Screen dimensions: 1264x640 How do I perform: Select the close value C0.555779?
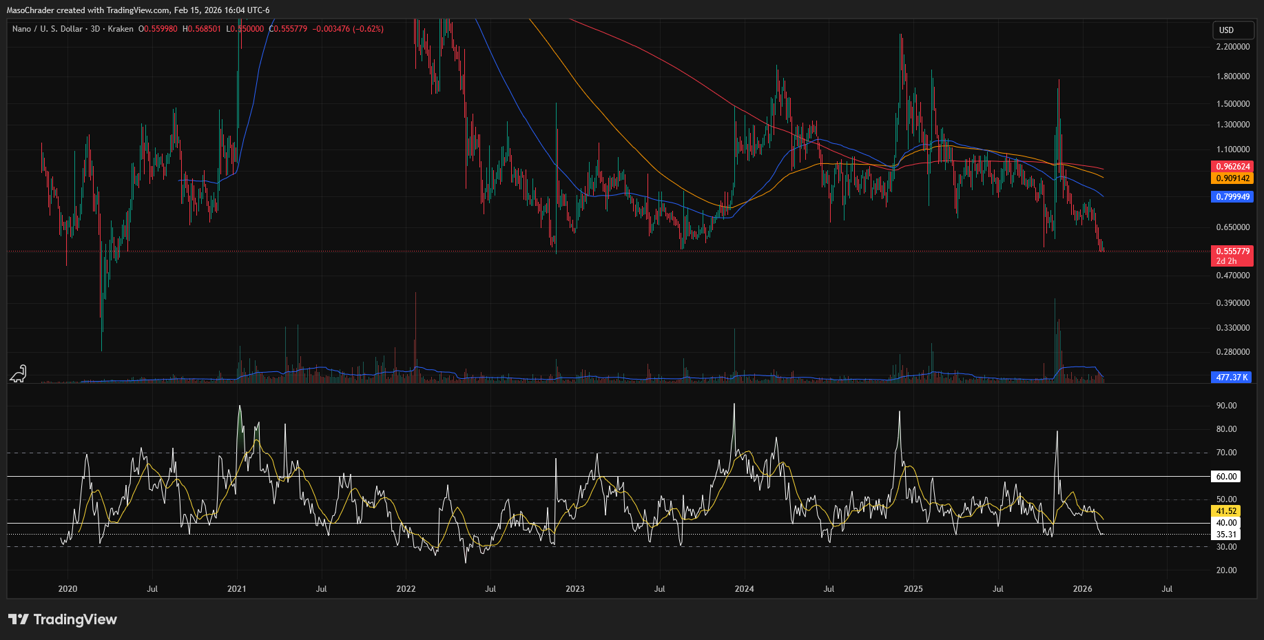pyautogui.click(x=288, y=29)
